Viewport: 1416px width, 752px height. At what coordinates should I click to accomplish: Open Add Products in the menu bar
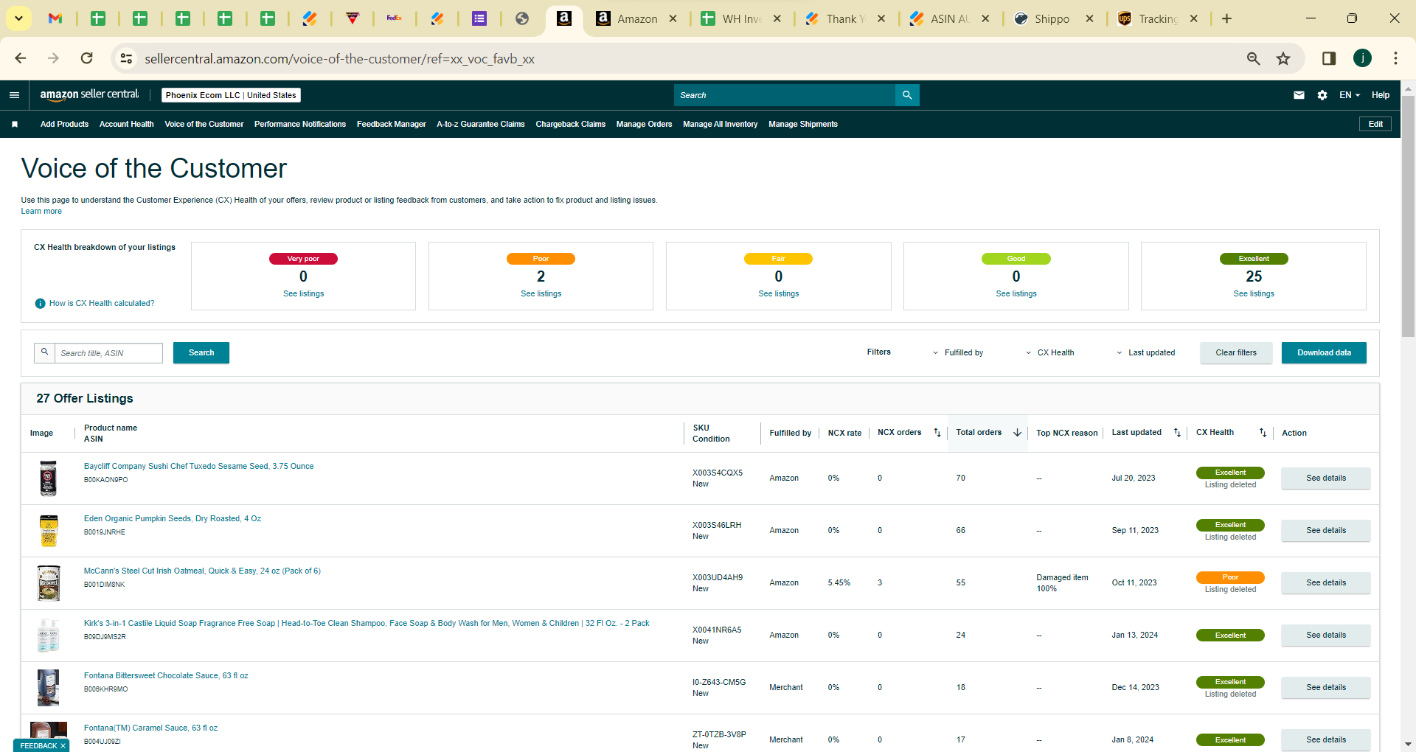[64, 124]
